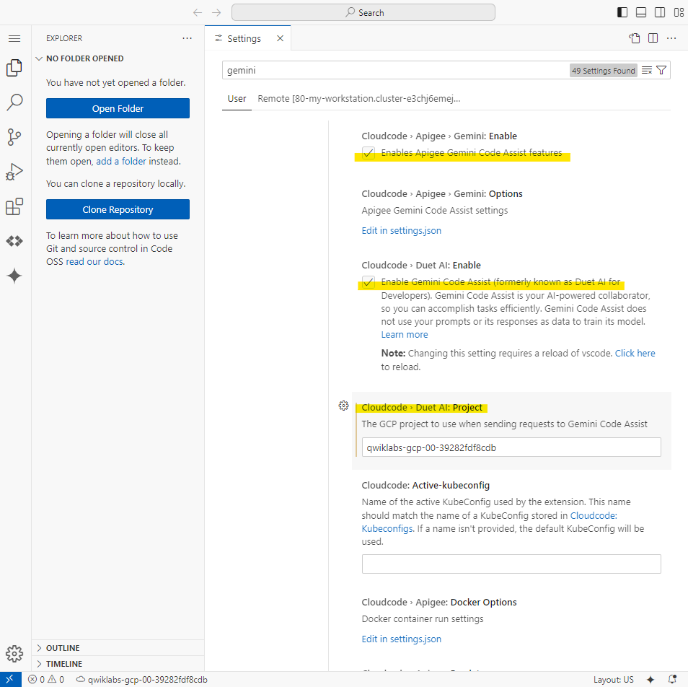
Task: Toggle bottom panel layout icon
Action: [x=641, y=13]
